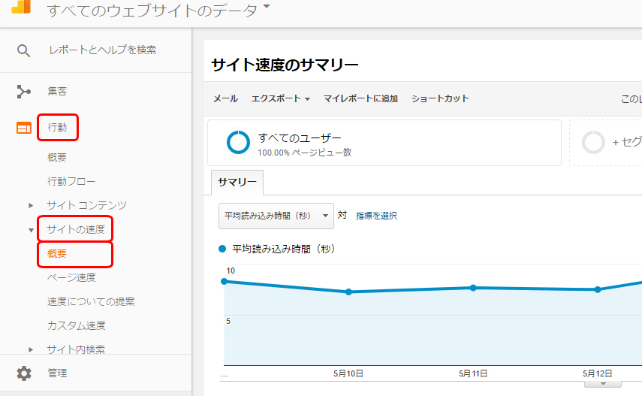
Task: Click the search magnifier icon
Action: pos(23,51)
